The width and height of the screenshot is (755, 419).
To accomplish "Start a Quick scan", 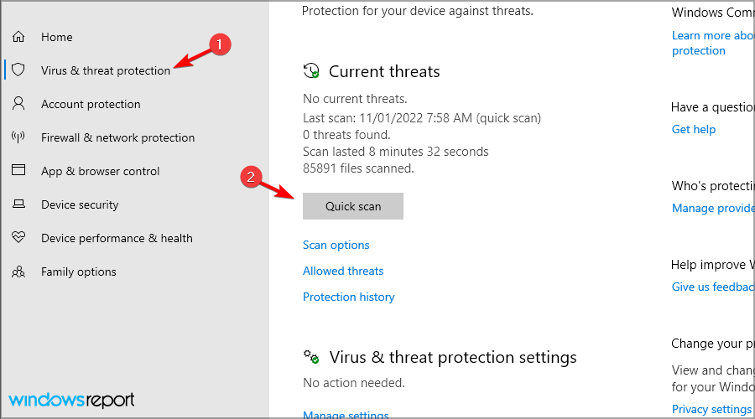I will coord(353,206).
